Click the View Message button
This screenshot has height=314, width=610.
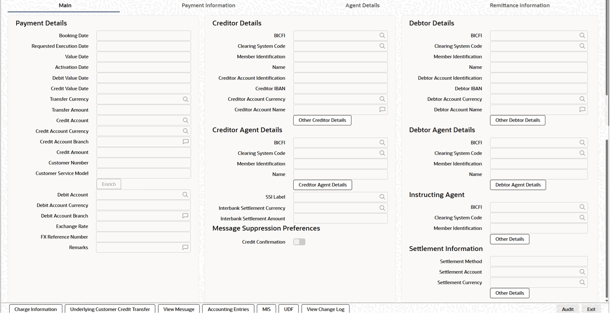tap(179, 309)
